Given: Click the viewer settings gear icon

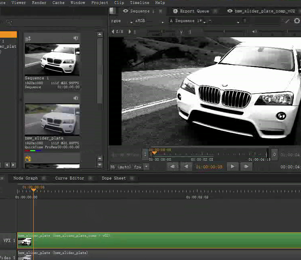Looking at the screenshot, I should click(x=297, y=21).
